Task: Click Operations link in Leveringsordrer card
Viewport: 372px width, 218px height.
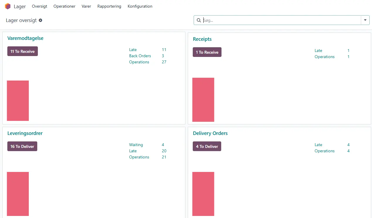Action: (x=139, y=157)
